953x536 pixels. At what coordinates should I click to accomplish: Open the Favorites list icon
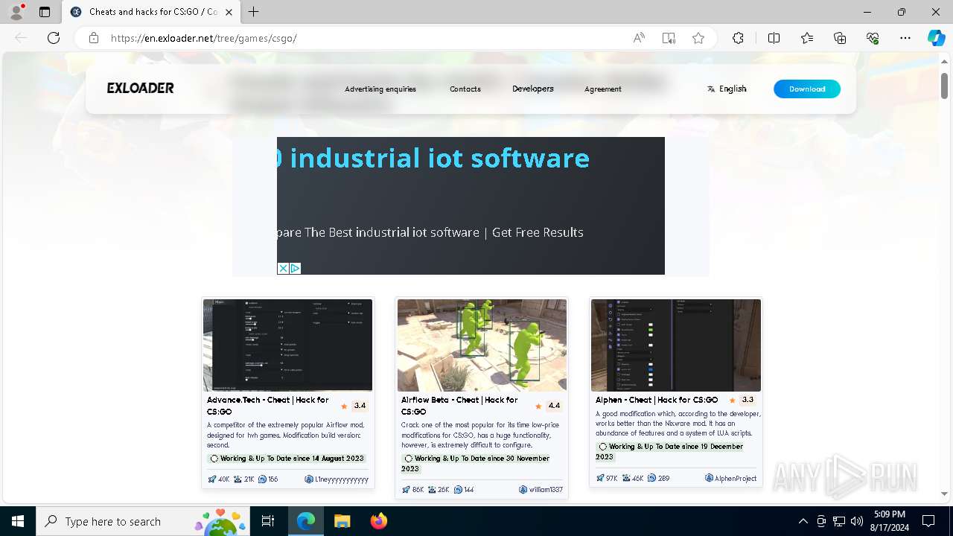(x=807, y=38)
